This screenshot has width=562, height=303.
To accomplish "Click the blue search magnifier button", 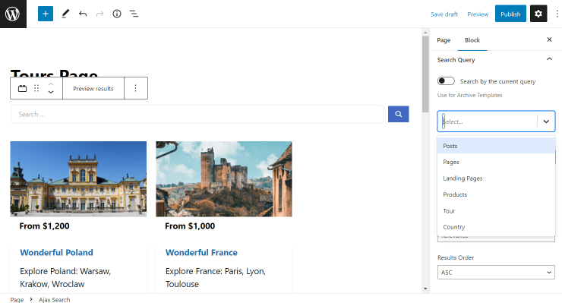I will pos(398,114).
